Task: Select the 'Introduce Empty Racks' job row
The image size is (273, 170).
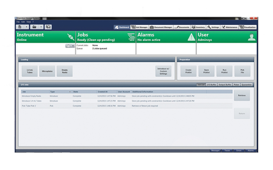Action: pos(127,96)
